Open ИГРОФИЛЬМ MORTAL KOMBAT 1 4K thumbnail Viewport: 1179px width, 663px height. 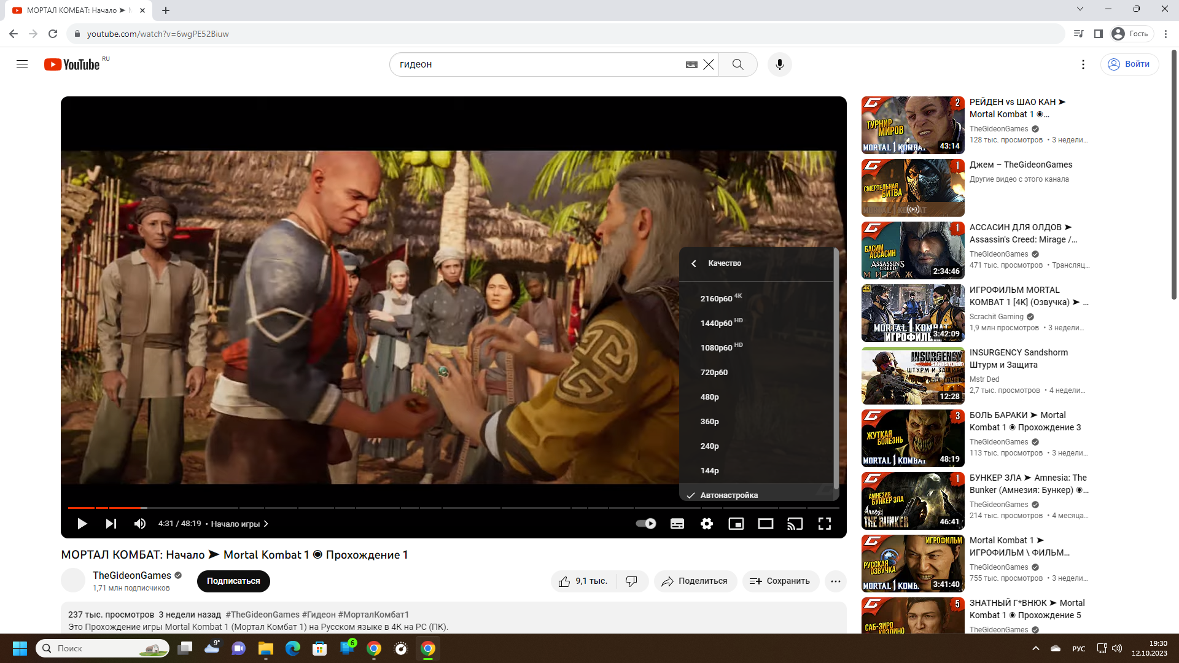point(912,312)
